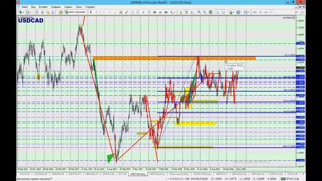Open the Terminal panel icon
The width and height of the screenshot is (322, 181).
54,12
